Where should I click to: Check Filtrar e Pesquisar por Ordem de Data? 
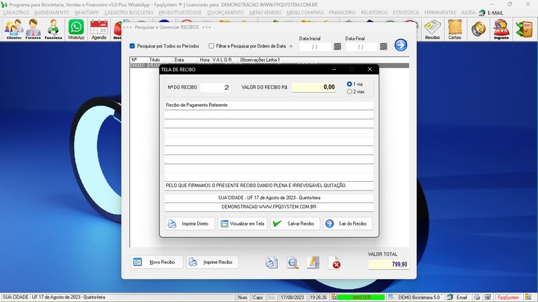click(x=211, y=46)
